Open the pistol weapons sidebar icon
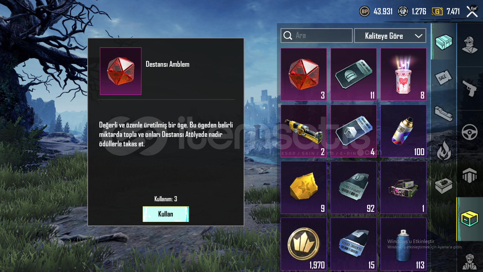Viewport: 483px width, 272px height. (x=469, y=88)
